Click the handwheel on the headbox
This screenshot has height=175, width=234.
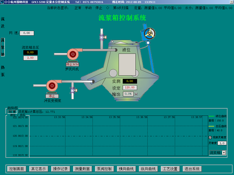click(x=148, y=33)
